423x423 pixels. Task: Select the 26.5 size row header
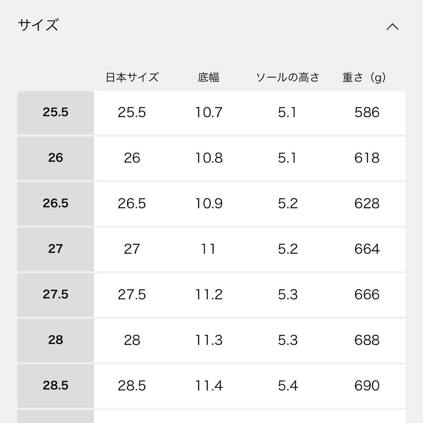[x=55, y=204]
